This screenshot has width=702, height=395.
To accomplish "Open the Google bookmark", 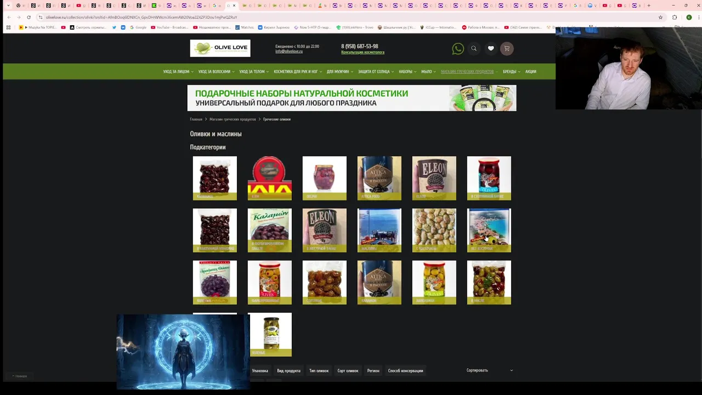I will pos(138,27).
